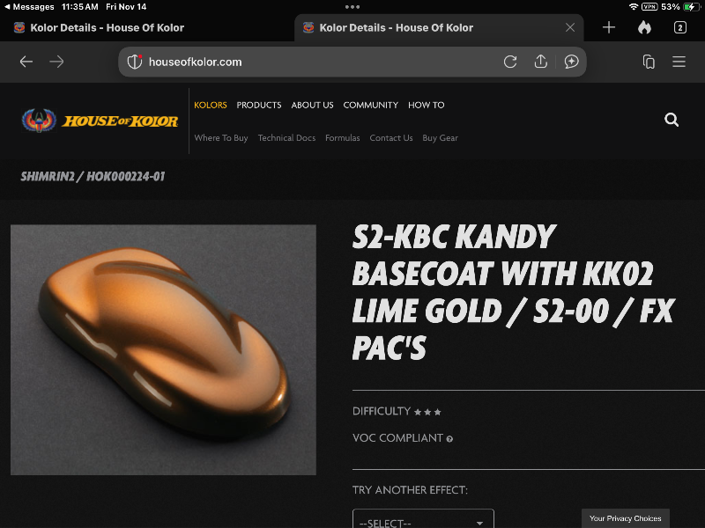Open the AI chat icon in address bar
This screenshot has width=705, height=528.
[571, 62]
